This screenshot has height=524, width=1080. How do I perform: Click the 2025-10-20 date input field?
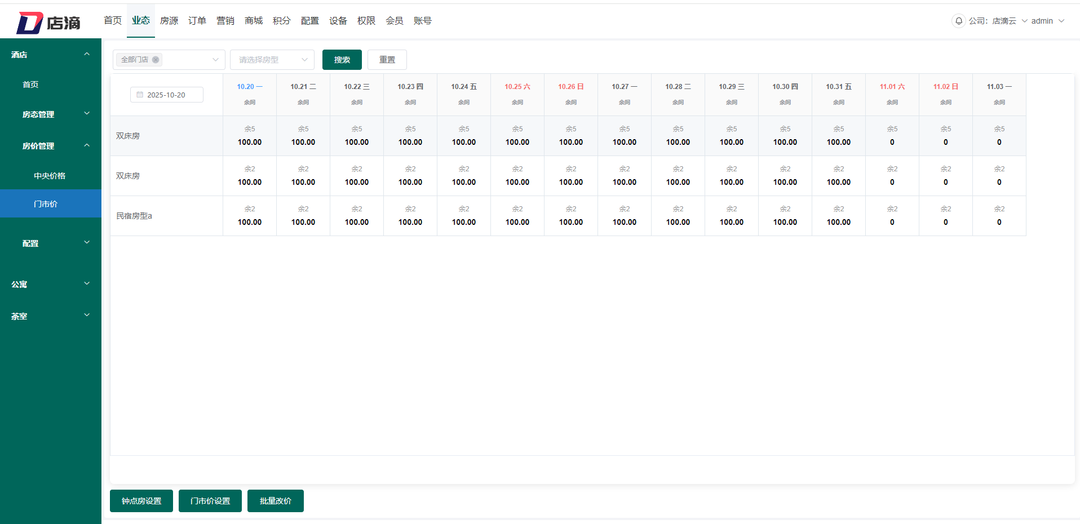tap(167, 95)
